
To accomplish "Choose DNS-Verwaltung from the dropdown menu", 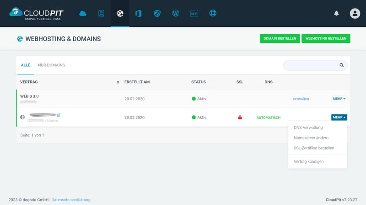I will coord(308,128).
